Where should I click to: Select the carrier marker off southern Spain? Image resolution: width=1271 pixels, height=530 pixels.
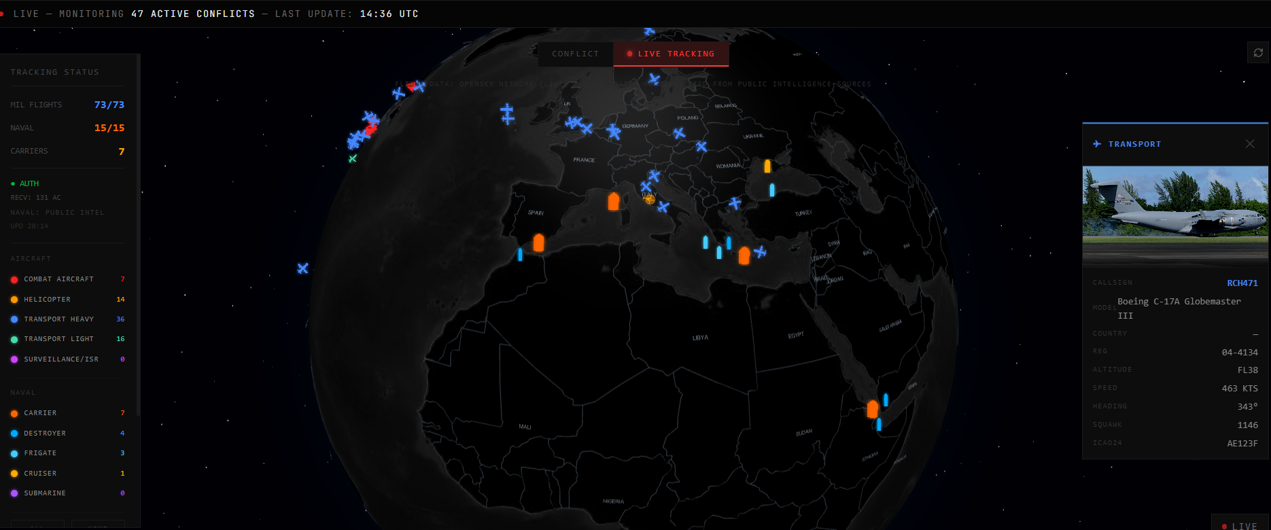[x=538, y=243]
